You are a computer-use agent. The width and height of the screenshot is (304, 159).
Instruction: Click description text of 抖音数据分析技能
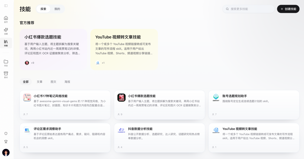click(x=164, y=136)
